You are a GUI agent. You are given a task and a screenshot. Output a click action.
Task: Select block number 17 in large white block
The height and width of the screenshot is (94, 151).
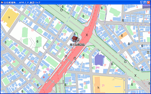[x=33, y=30]
